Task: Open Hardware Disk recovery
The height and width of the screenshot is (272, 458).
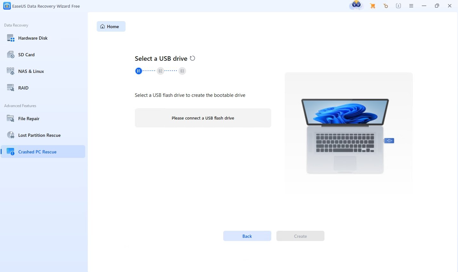Action: [x=33, y=38]
